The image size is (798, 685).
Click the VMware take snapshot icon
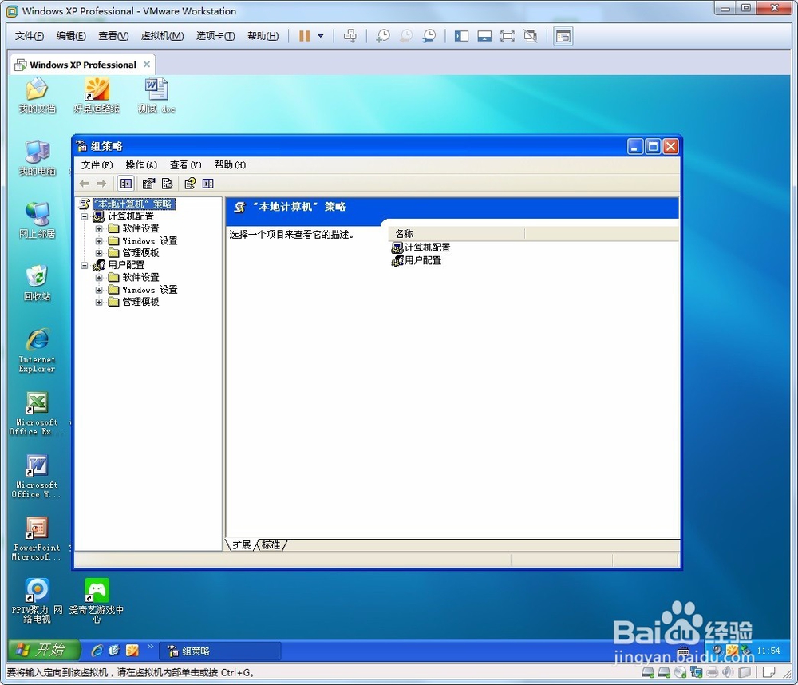click(x=383, y=36)
